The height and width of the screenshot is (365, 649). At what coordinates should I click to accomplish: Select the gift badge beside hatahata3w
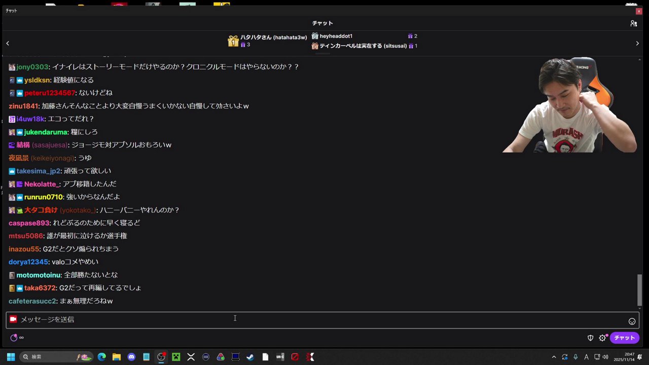coord(233,41)
